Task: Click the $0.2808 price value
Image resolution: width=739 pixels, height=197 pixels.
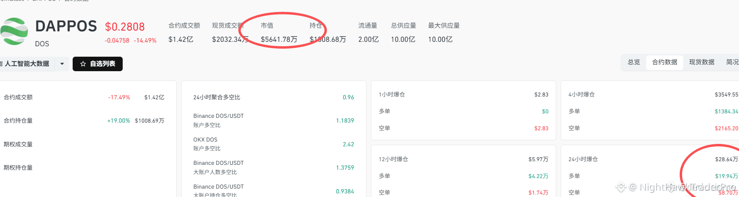Action: pyautogui.click(x=125, y=27)
